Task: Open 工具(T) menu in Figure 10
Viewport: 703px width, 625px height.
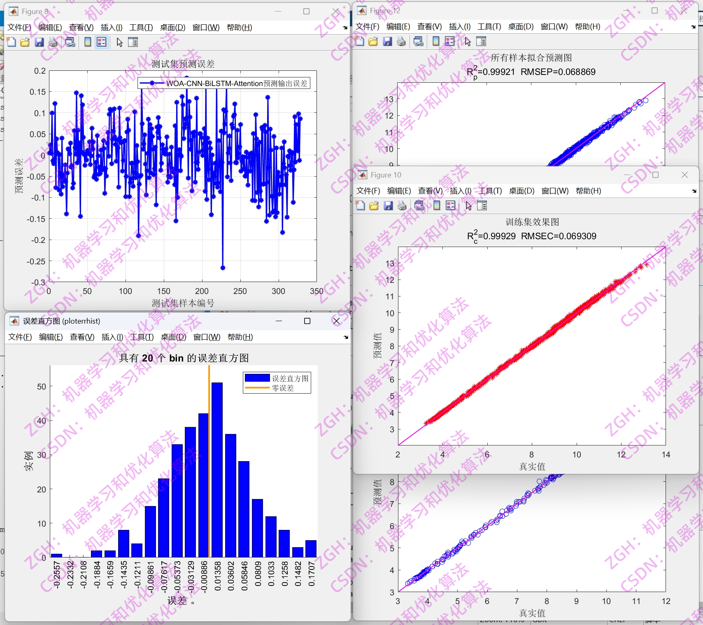Action: click(x=490, y=191)
